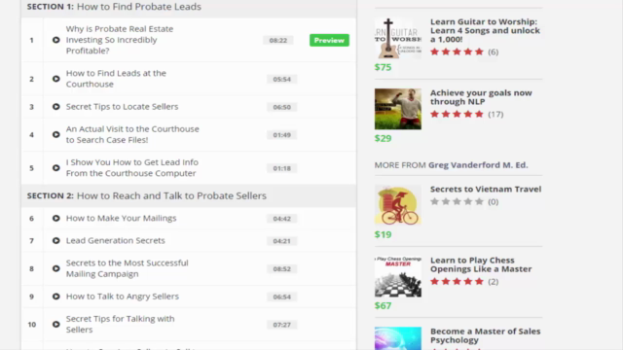Click Learn Guitar to Worship thumbnail

click(x=398, y=39)
